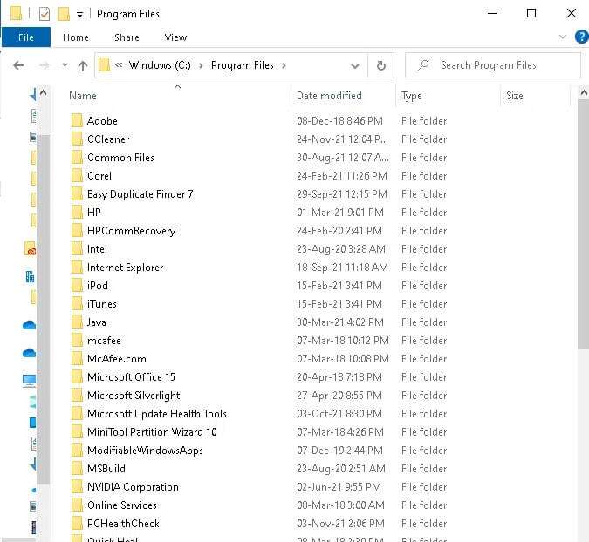Select the CCleaner folder icon
The height and width of the screenshot is (542, 589).
coord(77,139)
